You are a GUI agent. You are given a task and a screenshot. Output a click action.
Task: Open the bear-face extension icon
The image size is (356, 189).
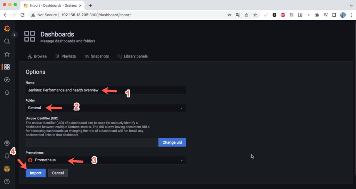275,15
